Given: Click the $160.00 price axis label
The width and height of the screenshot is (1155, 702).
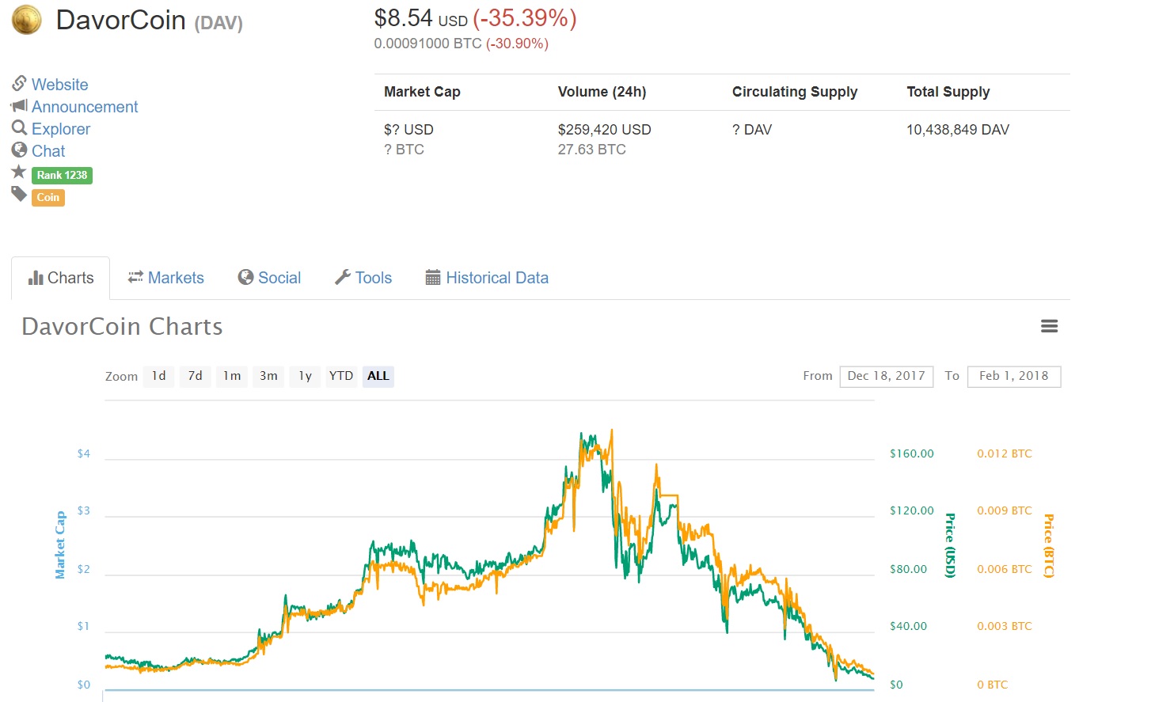Looking at the screenshot, I should [x=912, y=453].
